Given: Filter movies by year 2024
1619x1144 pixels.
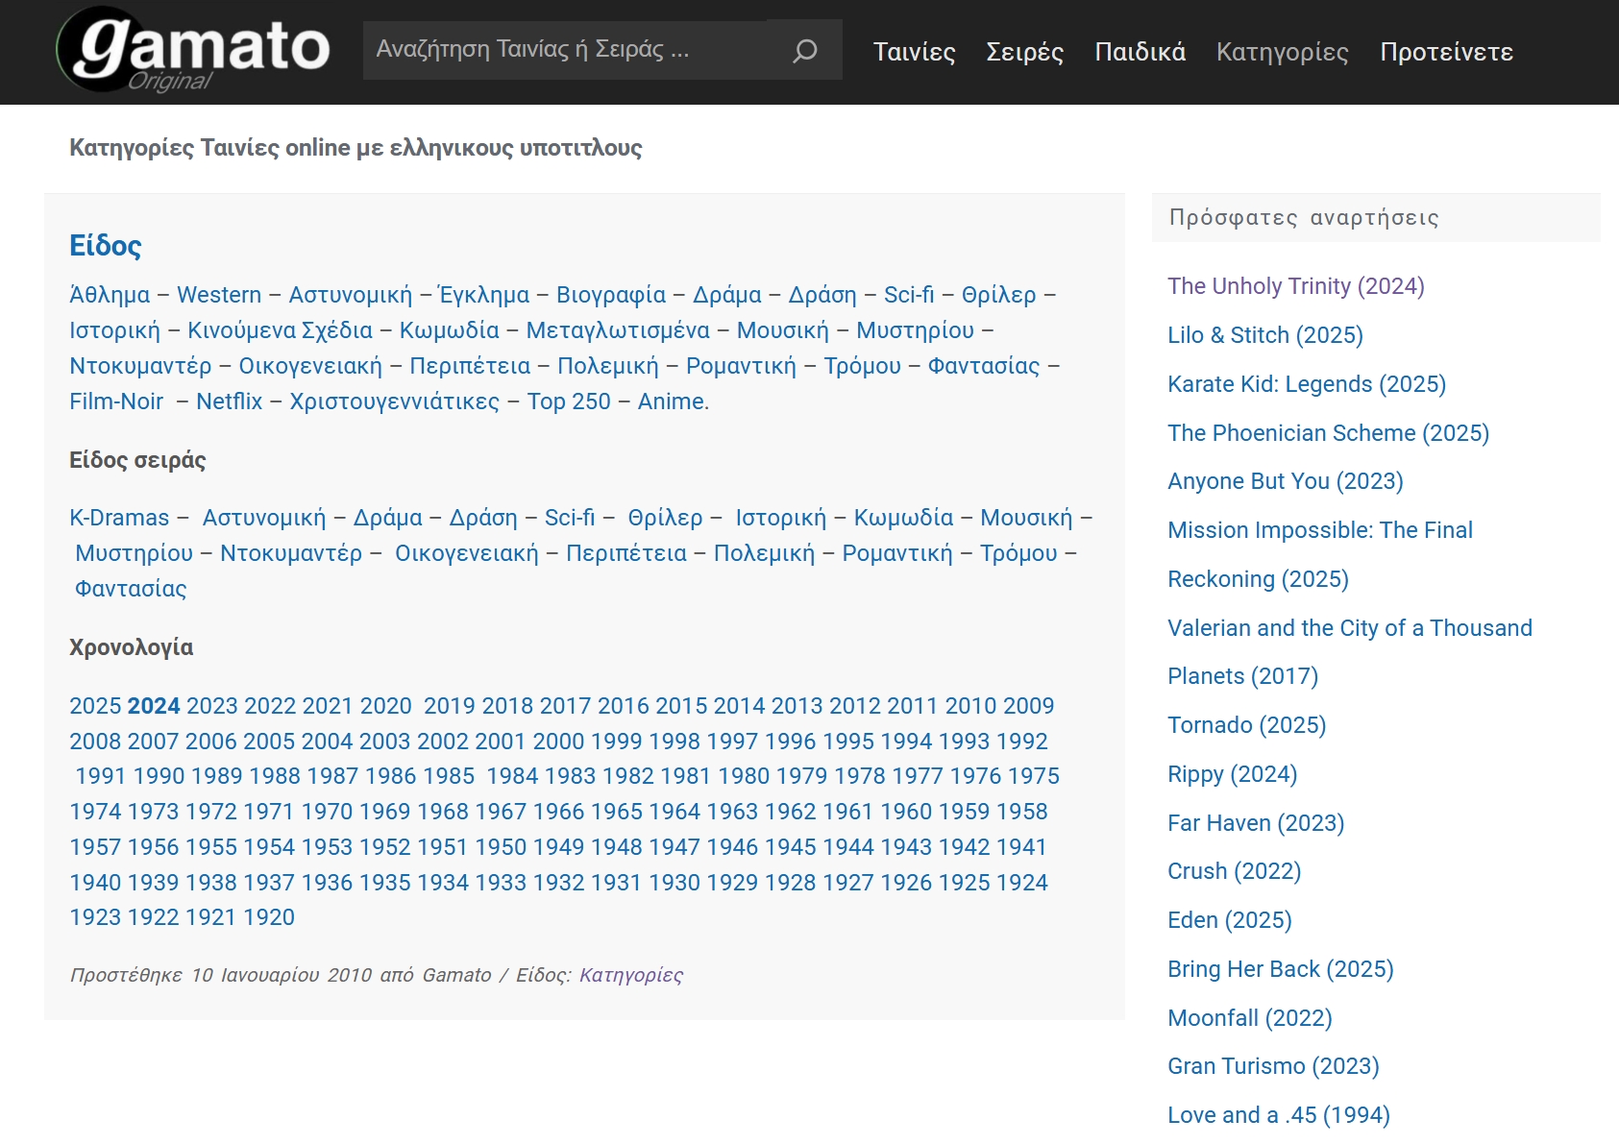Looking at the screenshot, I should (x=154, y=706).
